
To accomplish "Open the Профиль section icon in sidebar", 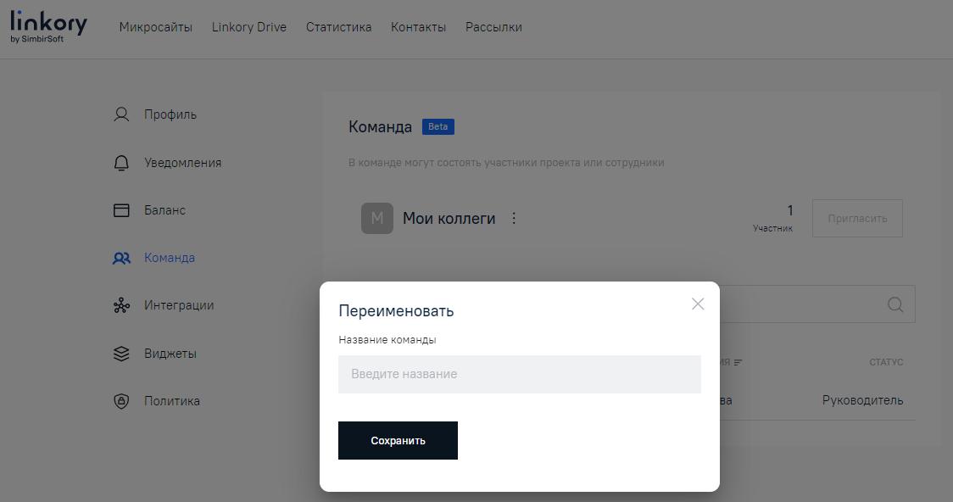I will 120,114.
